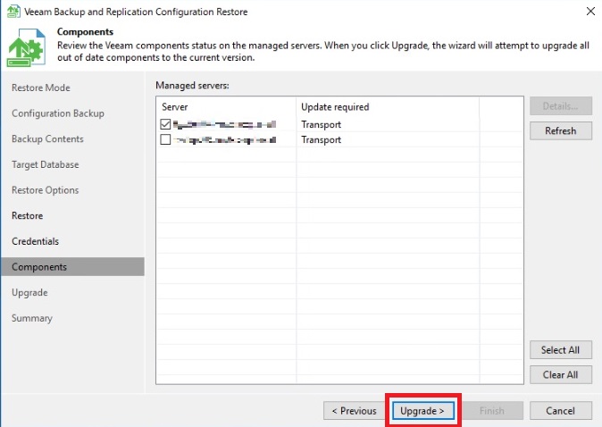The image size is (602, 427).
Task: Sort by the Server column header
Action: [x=226, y=107]
